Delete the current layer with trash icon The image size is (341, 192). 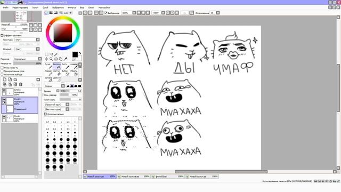pyautogui.click(x=21, y=84)
